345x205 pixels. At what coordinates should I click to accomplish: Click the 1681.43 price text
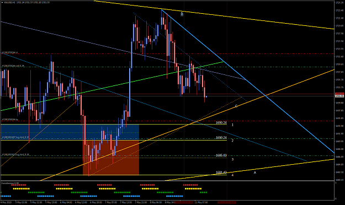(x=221, y=172)
